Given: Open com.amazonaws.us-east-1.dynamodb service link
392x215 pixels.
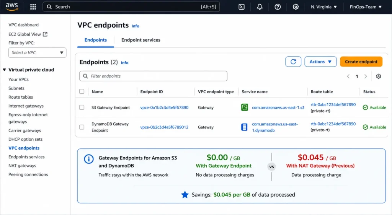Looking at the screenshot, I should [x=275, y=127].
